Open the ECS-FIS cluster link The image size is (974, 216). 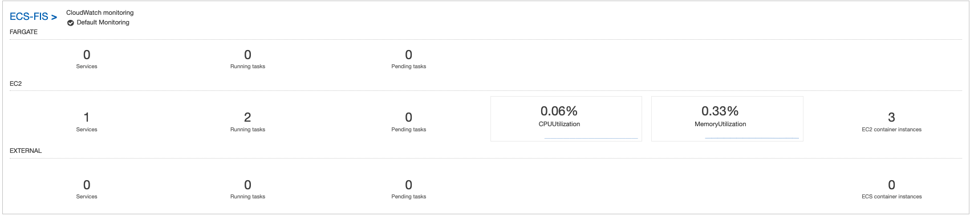coord(33,17)
